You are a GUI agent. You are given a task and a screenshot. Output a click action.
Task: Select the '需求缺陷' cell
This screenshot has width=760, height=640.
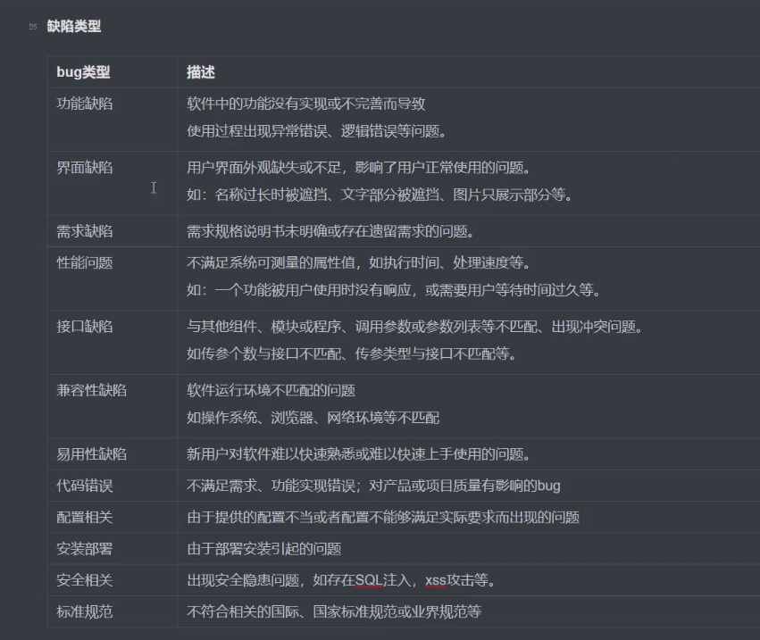112,231
